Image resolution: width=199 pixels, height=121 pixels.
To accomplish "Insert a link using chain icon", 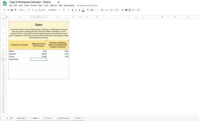I will [123, 10].
